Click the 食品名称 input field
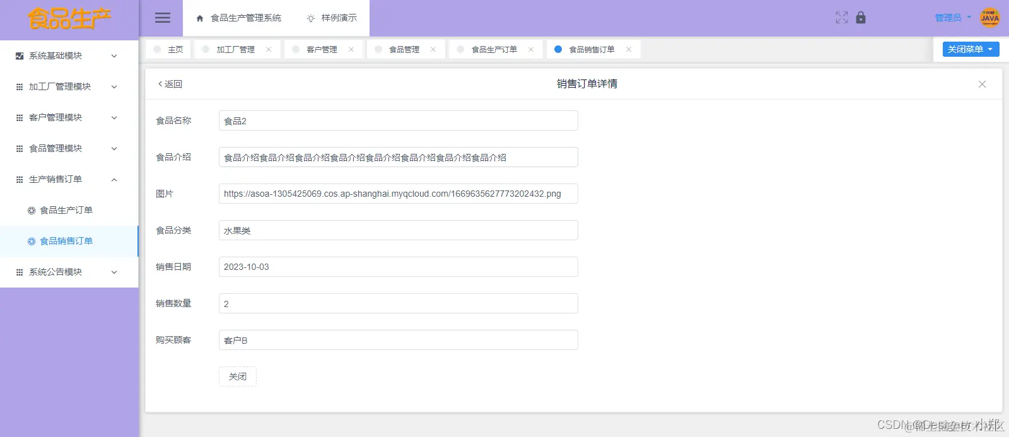This screenshot has width=1009, height=437. (x=399, y=120)
